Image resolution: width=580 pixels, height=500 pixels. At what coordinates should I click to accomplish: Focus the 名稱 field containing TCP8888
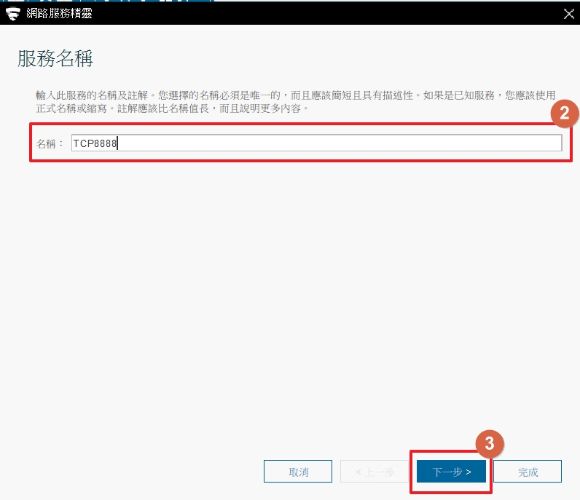click(x=317, y=143)
